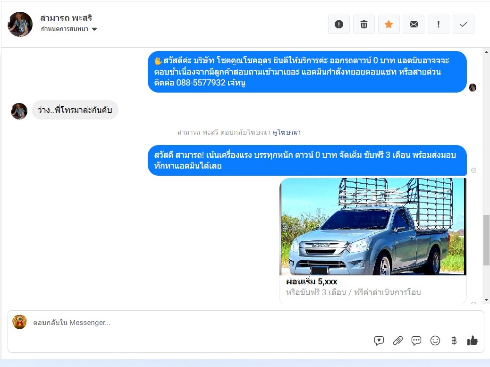Click the exclamation priority icon

pos(439,25)
